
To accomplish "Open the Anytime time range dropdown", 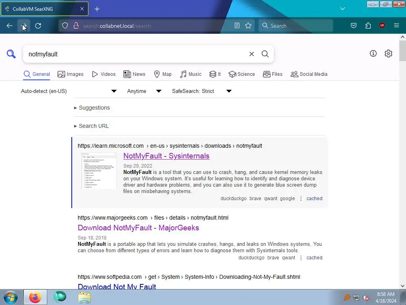I will [144, 91].
